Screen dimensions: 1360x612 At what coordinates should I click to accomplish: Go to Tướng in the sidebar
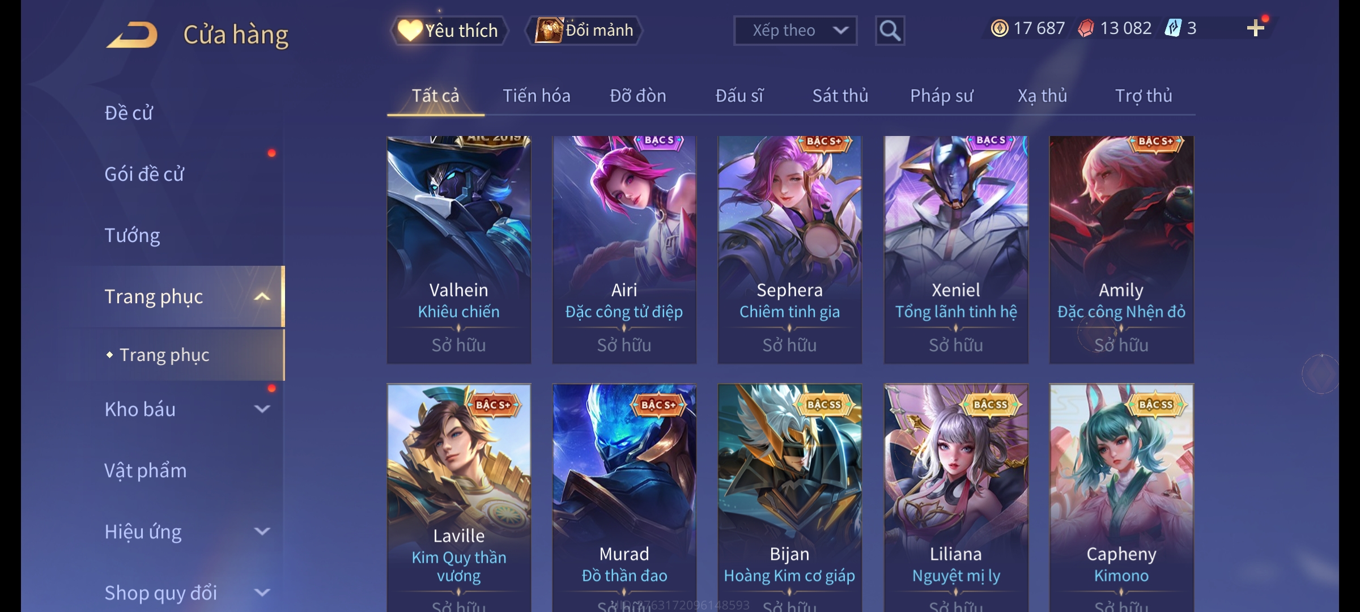(x=132, y=236)
